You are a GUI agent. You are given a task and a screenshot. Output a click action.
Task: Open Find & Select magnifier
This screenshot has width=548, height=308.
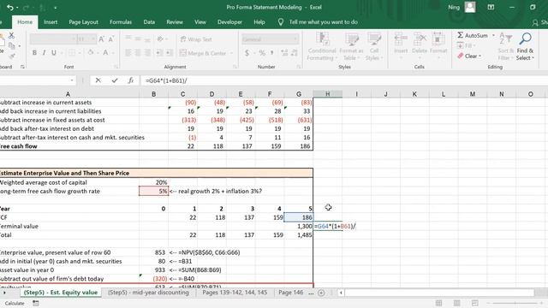(x=525, y=46)
